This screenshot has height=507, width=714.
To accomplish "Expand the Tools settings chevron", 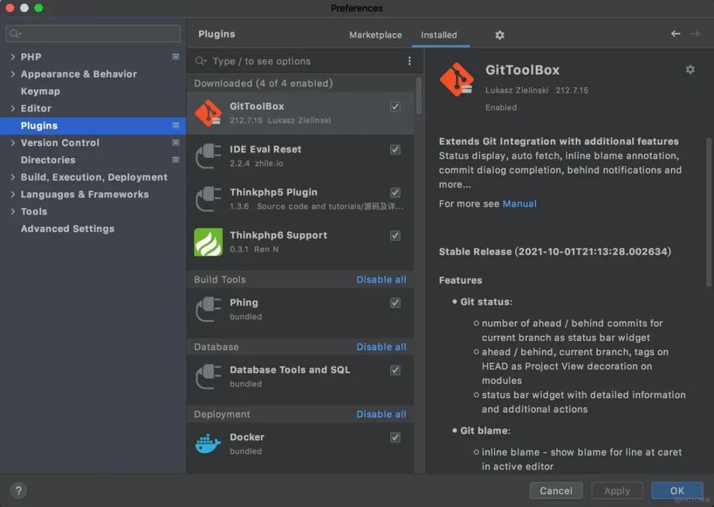I will (13, 211).
